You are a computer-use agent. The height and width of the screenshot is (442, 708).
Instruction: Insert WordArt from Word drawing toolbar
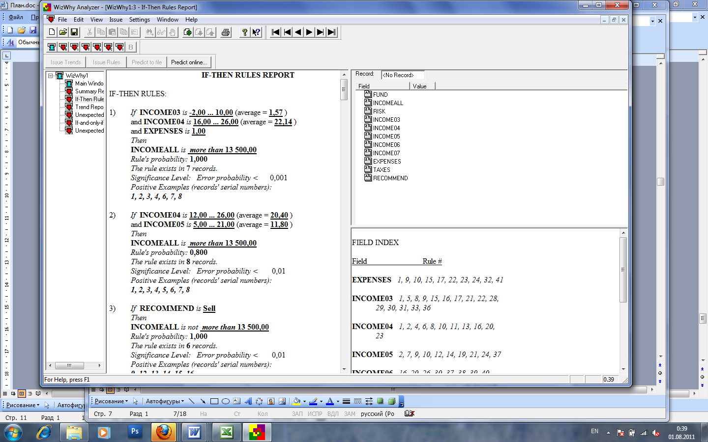(248, 401)
